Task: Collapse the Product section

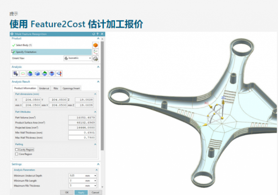Action: click(98, 39)
